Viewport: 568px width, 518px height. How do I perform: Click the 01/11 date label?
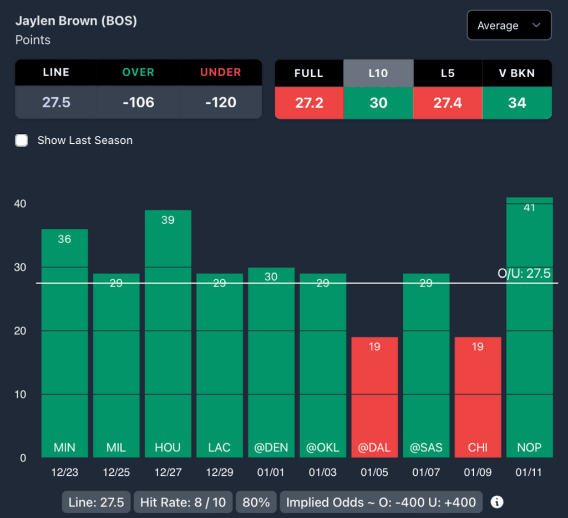click(x=529, y=472)
